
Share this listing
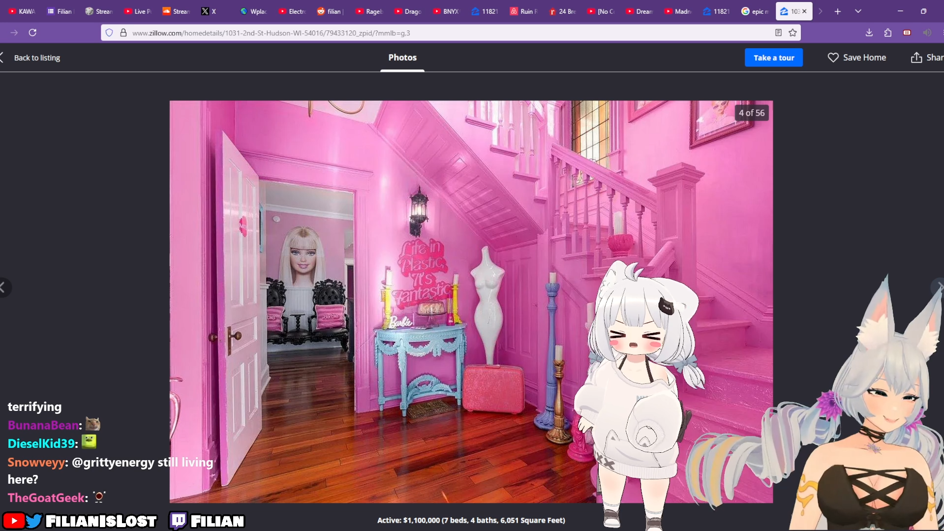(x=927, y=58)
